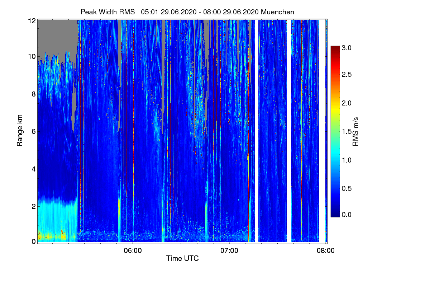
Task: Click the dark blue bottom of colorbar
Action: tap(335, 215)
